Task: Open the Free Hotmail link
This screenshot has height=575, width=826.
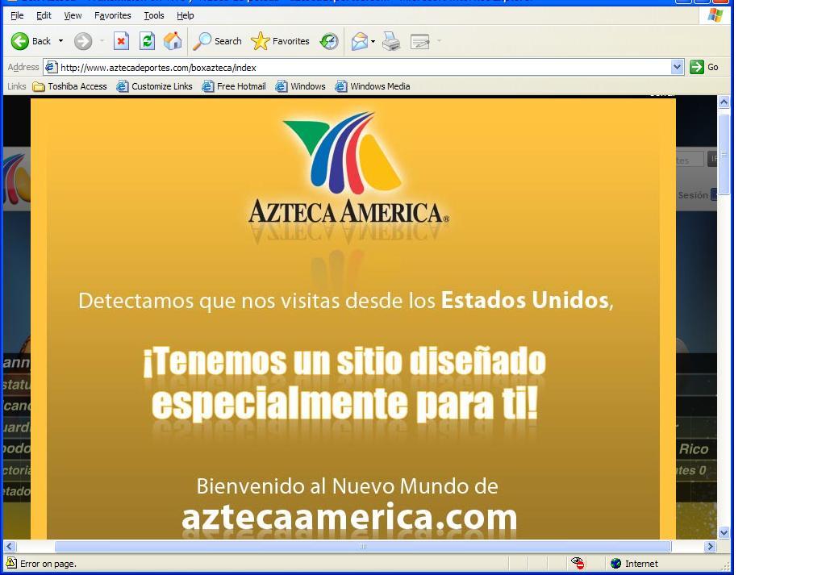Action: click(234, 86)
